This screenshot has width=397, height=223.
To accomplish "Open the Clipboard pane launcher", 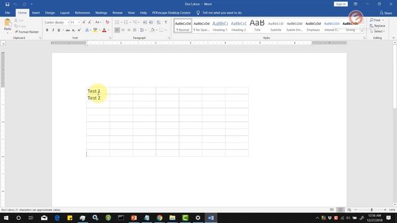I will point(40,38).
